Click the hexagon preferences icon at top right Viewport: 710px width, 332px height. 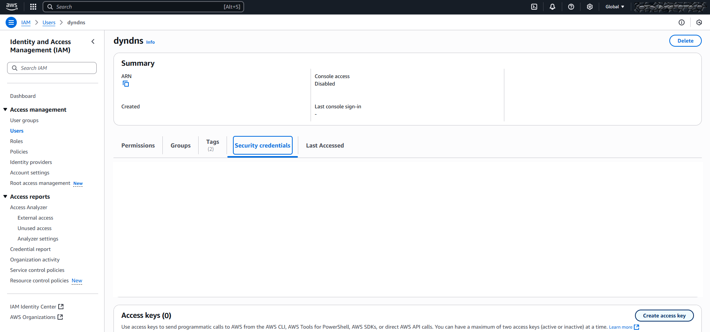699,22
